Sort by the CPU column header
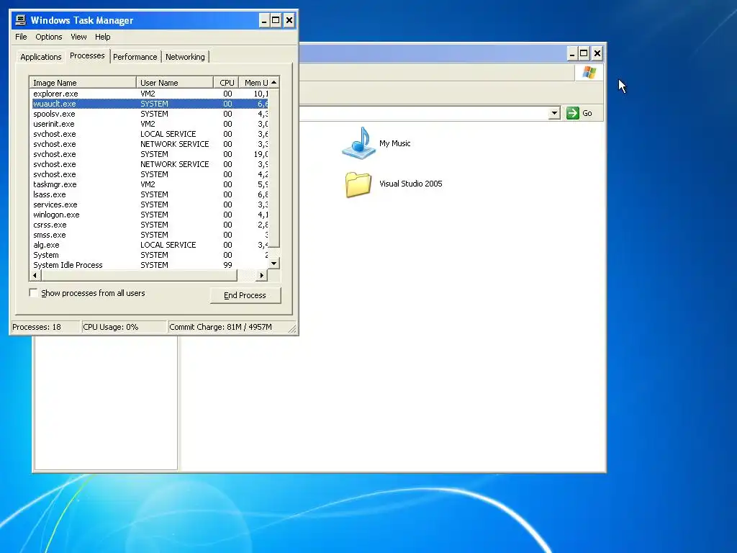737x553 pixels. pos(226,83)
